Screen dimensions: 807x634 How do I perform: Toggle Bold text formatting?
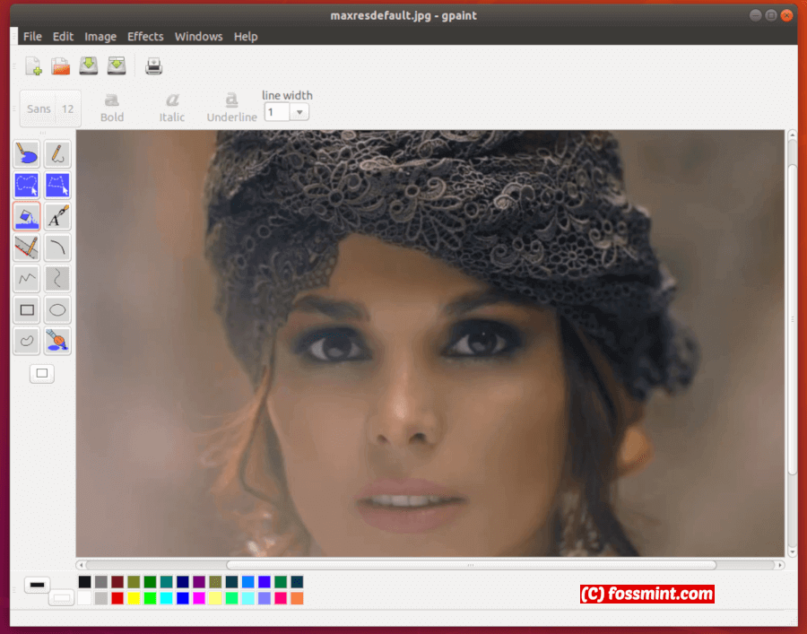[112, 108]
